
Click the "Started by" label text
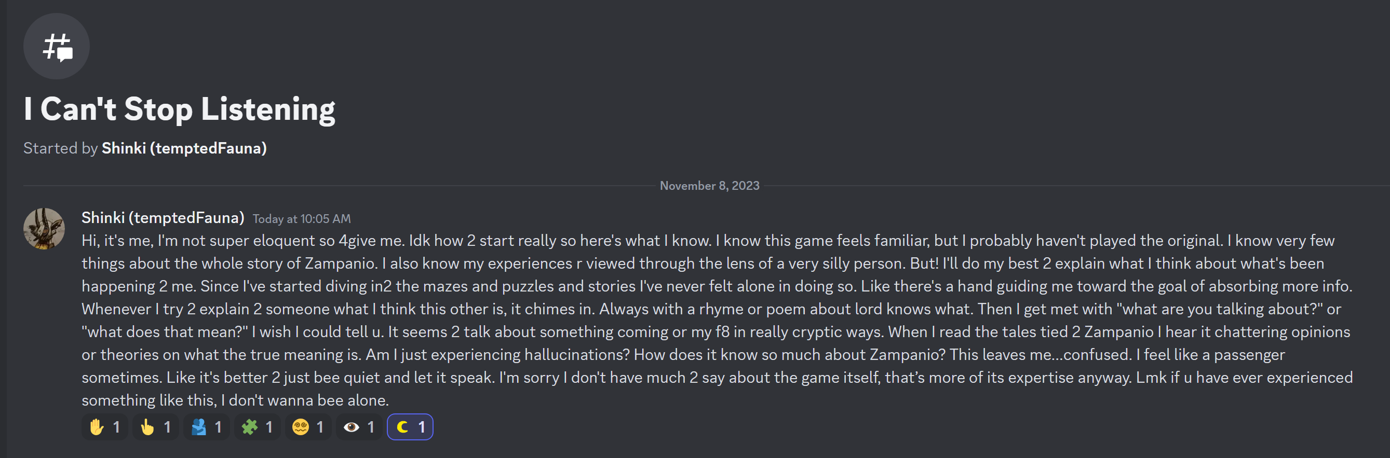pos(60,148)
